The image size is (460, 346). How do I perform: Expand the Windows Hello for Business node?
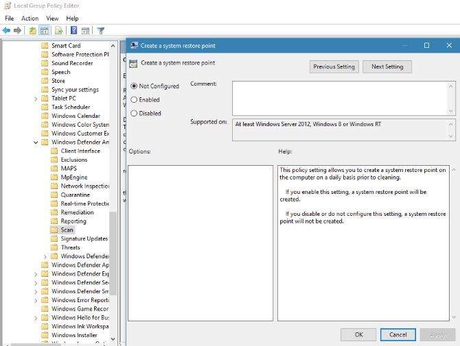(x=36, y=318)
